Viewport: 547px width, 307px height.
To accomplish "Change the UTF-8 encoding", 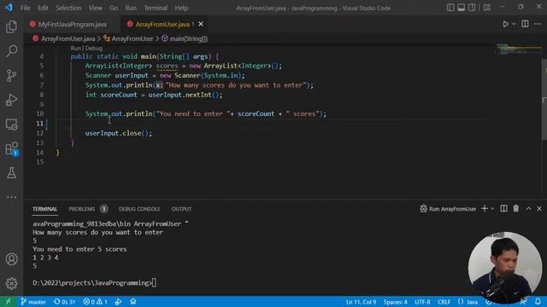I will (x=422, y=302).
